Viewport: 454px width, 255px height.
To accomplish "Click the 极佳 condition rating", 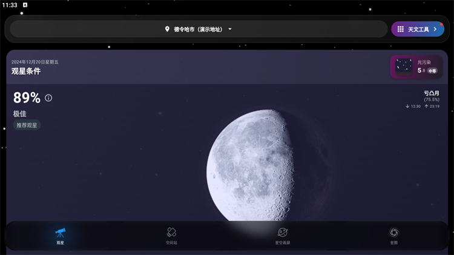I will pos(20,114).
